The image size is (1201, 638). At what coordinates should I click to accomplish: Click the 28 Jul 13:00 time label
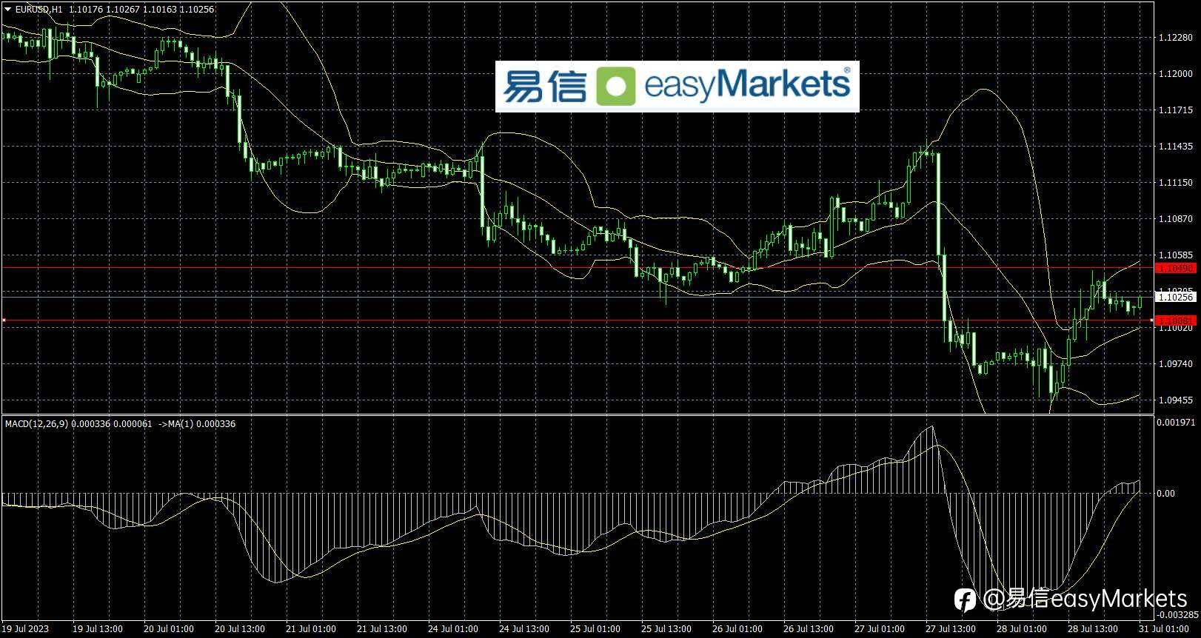click(1093, 629)
